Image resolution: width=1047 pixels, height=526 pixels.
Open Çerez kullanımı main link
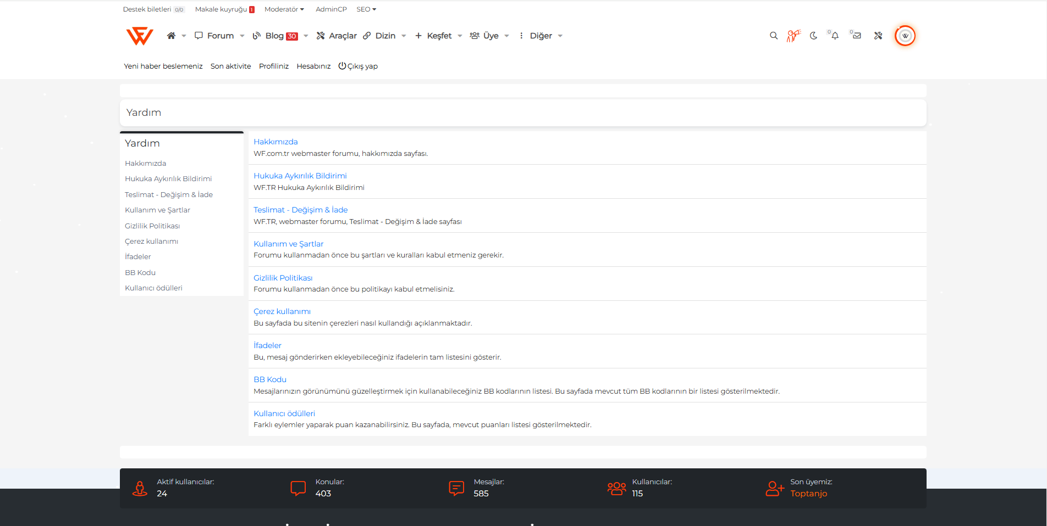(x=282, y=311)
